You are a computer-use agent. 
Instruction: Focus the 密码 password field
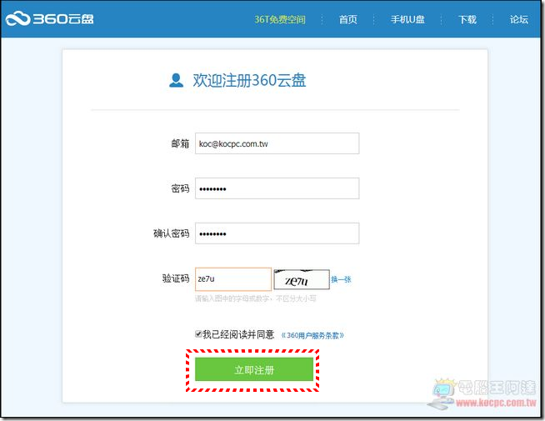pyautogui.click(x=277, y=188)
